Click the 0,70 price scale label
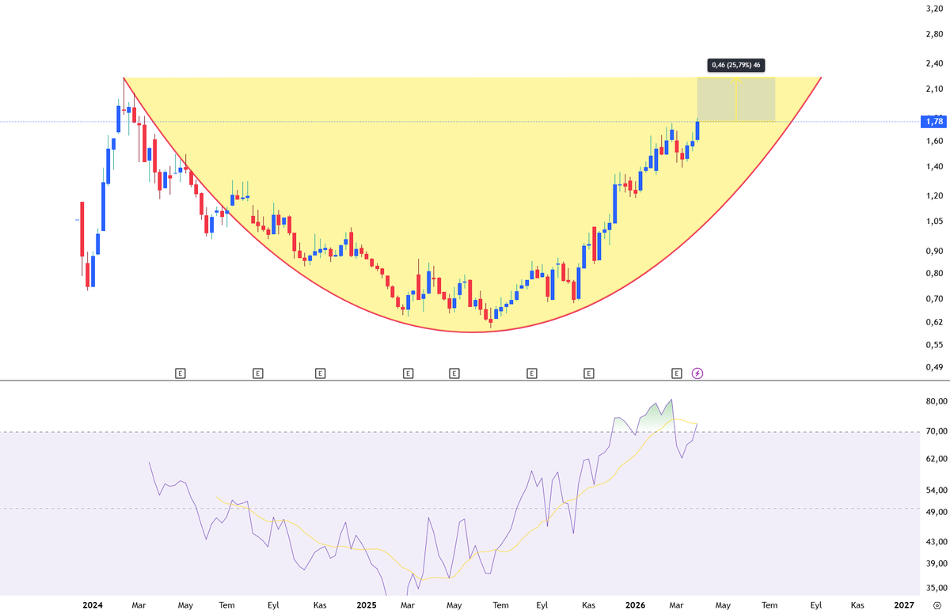 pos(934,299)
